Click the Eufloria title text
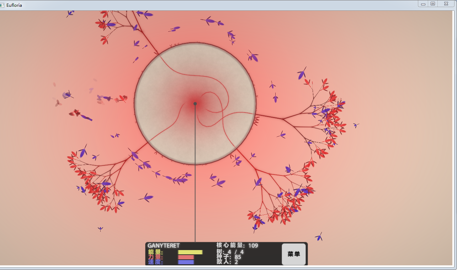The height and width of the screenshot is (270, 457). (14, 5)
